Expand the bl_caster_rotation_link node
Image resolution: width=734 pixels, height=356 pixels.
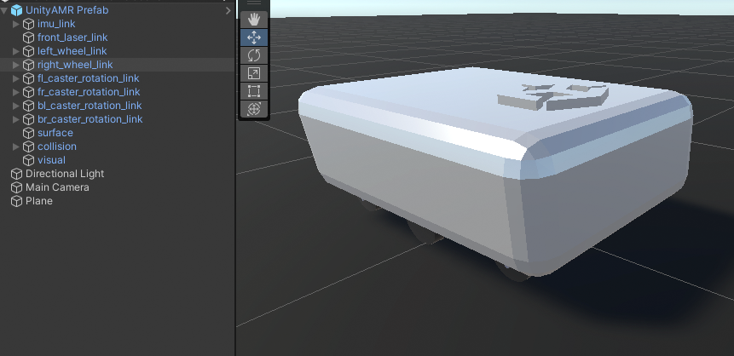click(16, 106)
